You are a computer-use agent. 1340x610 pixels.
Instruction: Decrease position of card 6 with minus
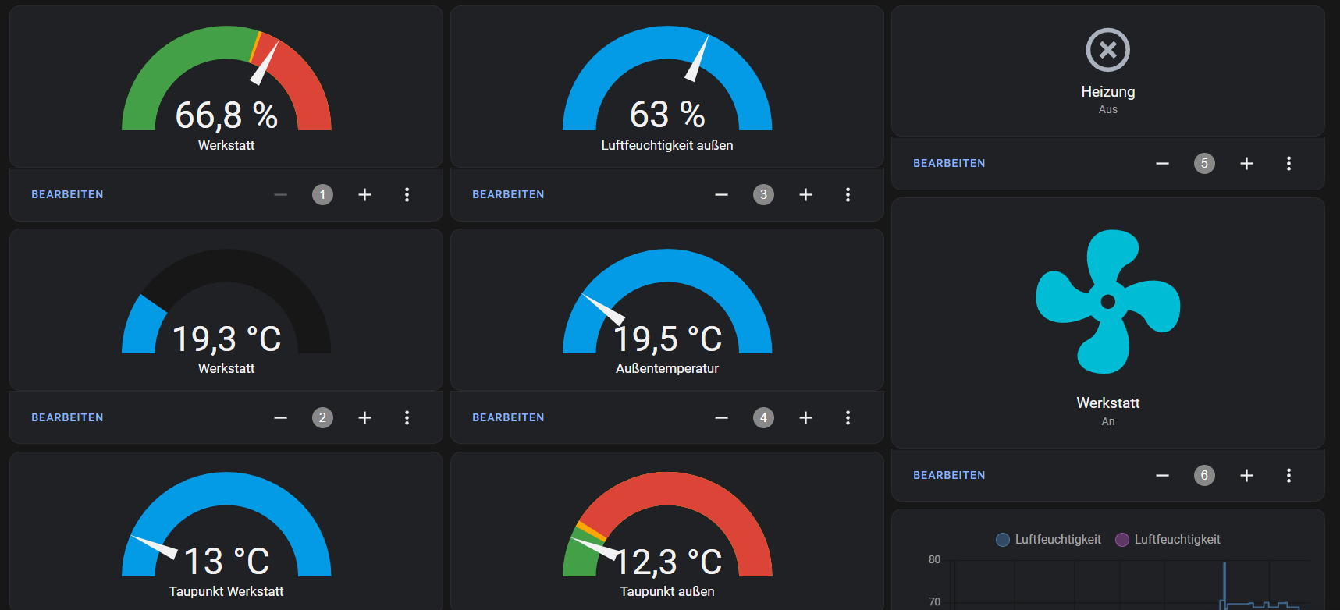click(1163, 475)
